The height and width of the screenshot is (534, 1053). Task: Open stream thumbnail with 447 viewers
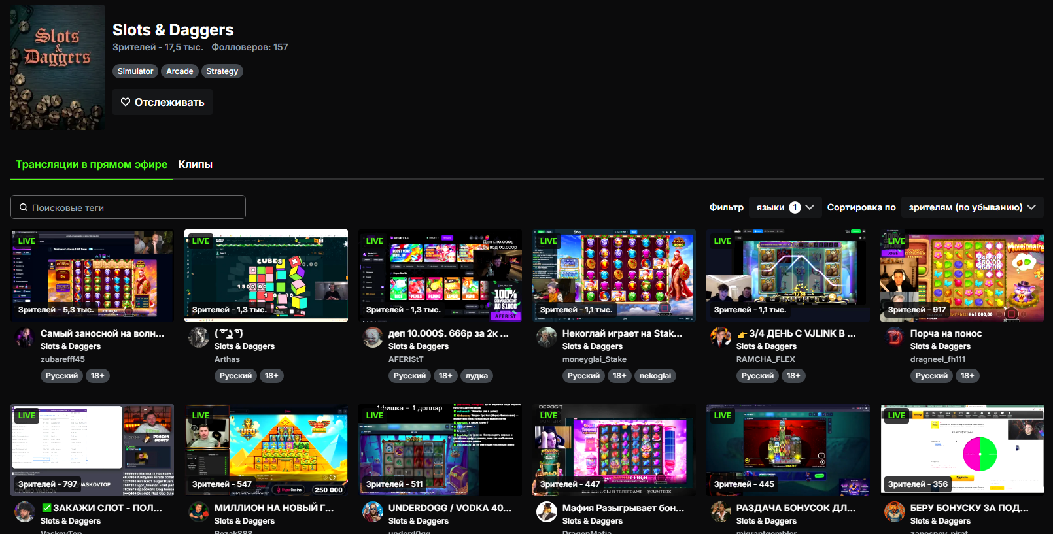tap(614, 450)
